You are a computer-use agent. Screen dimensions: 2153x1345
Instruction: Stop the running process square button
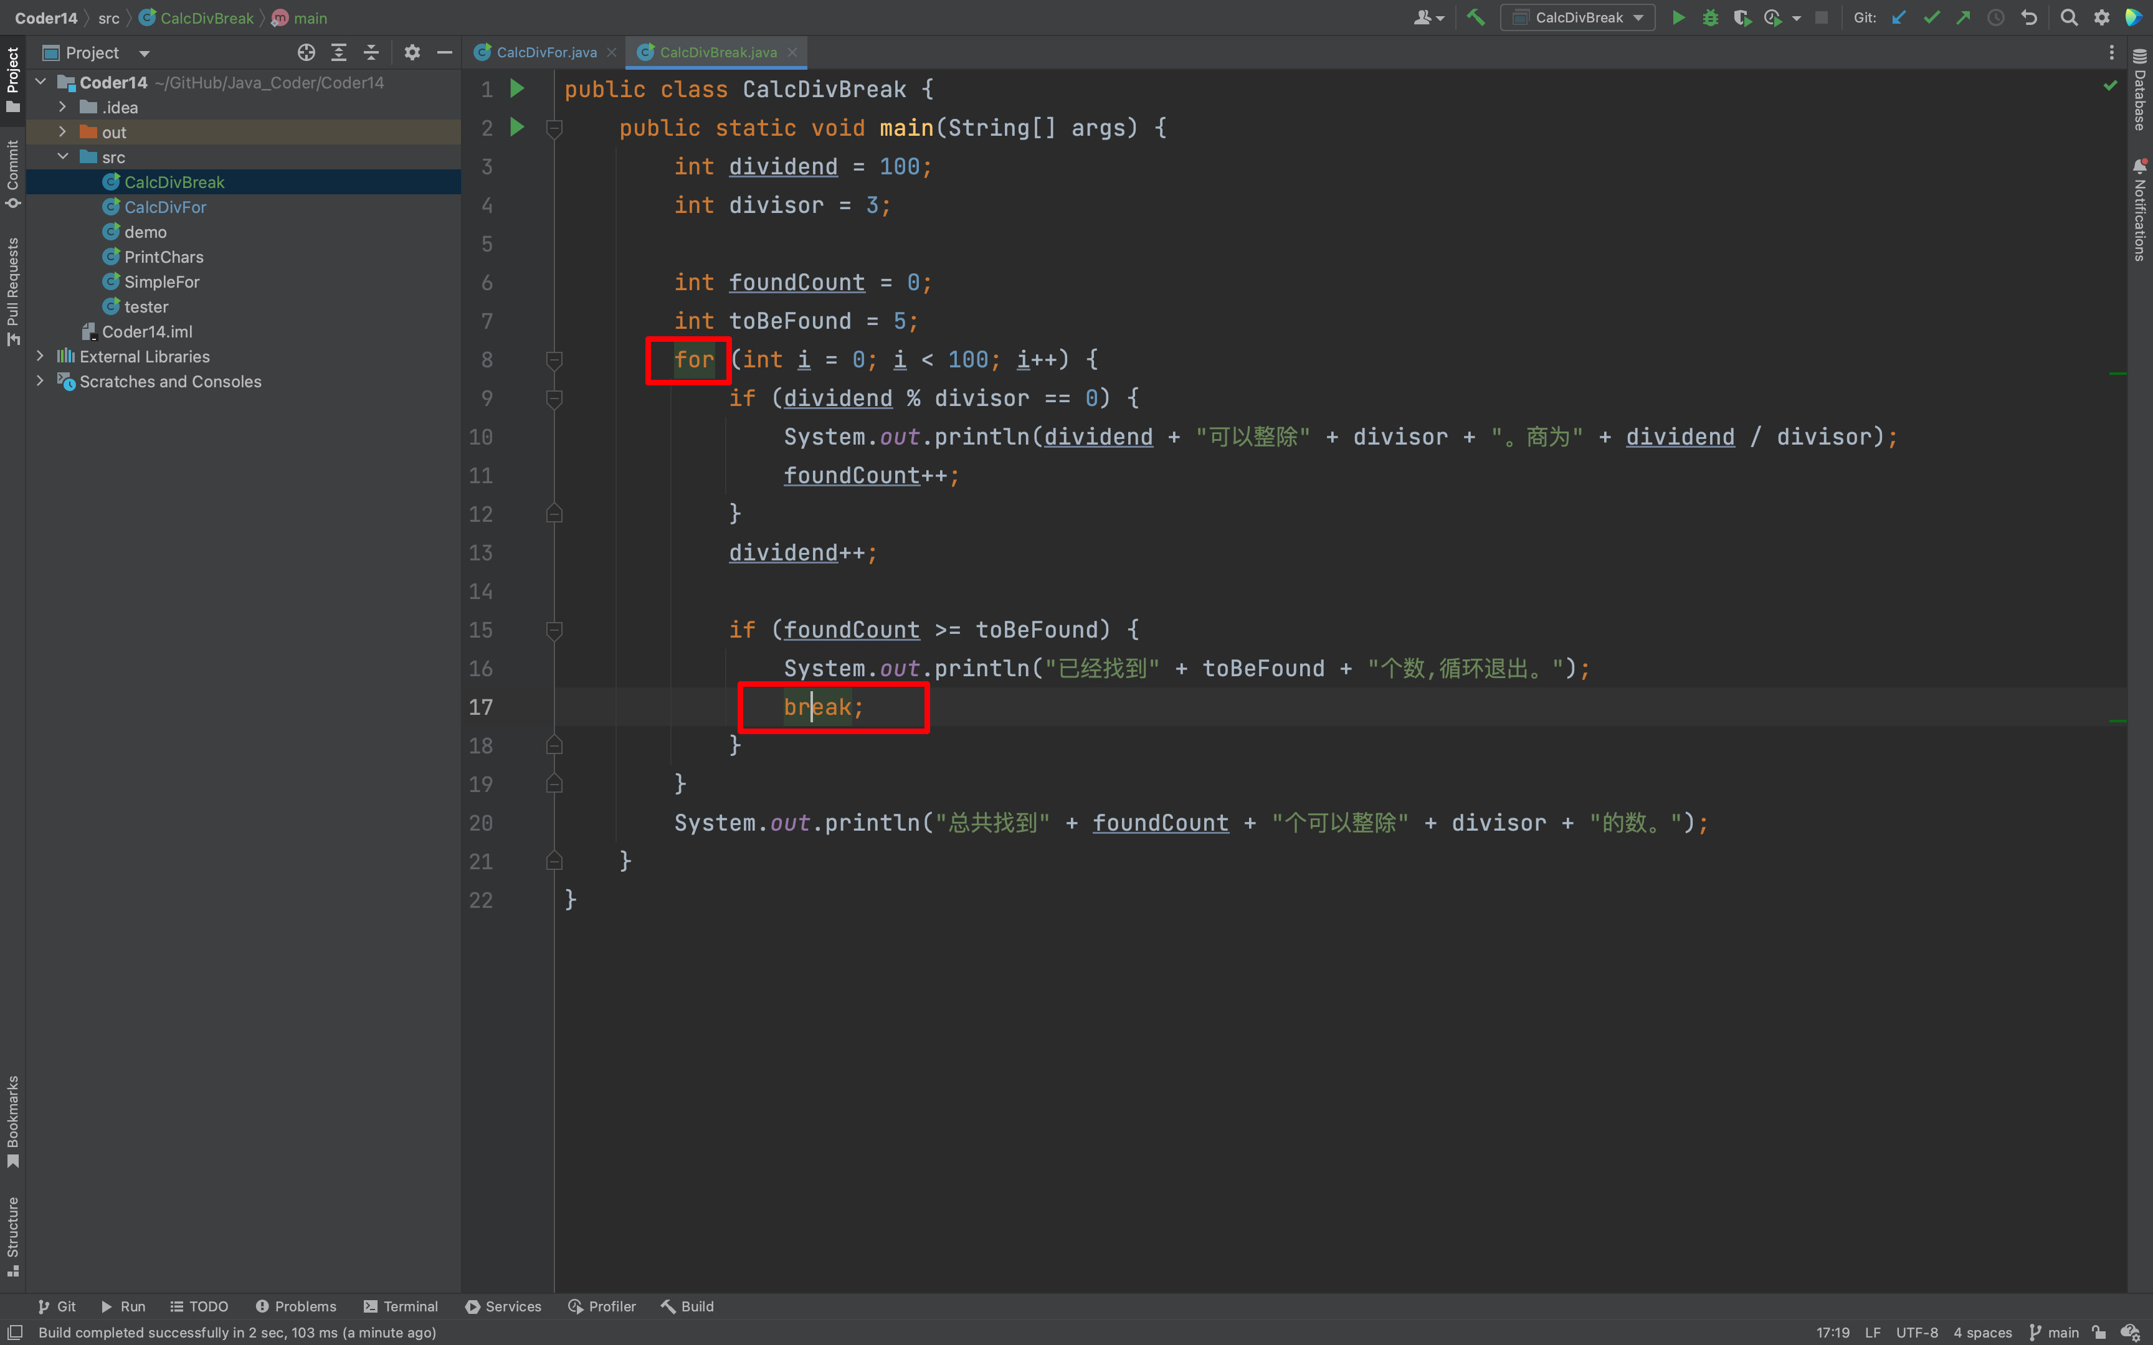[1821, 18]
